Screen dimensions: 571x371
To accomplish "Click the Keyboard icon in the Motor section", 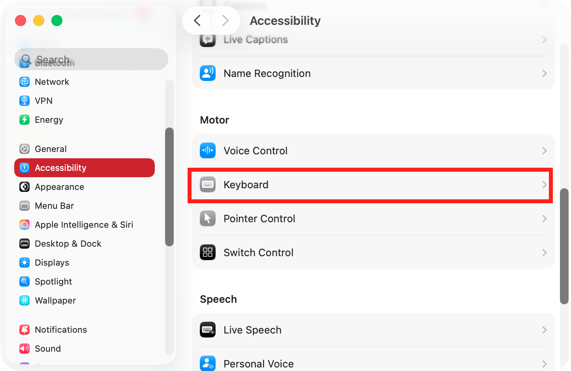I will pos(208,184).
